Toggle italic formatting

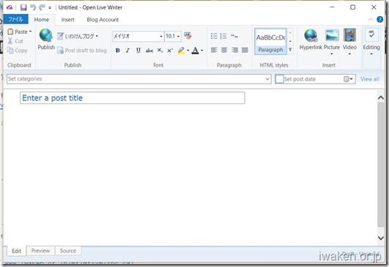[127, 51]
